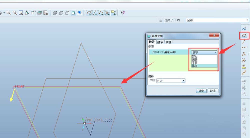This screenshot has height=138, width=250.
Task: Switch to Hidden Line display style
Action: (x=61, y=13)
